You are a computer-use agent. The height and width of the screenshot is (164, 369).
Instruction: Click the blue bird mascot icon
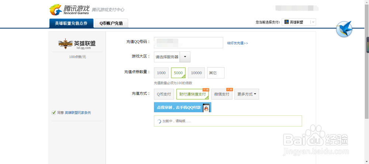pos(344,29)
